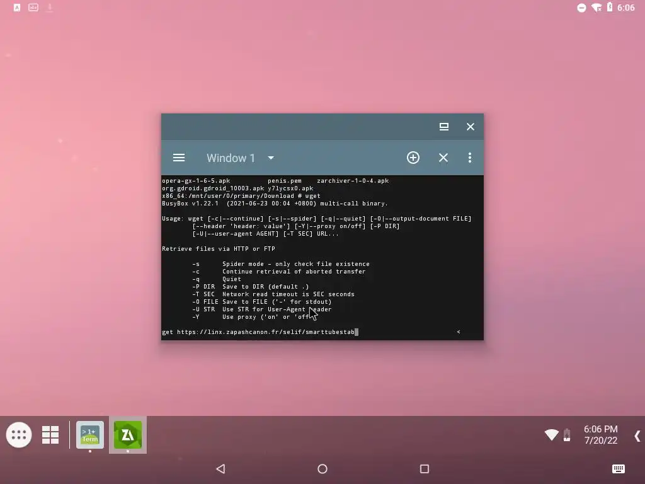Tap the Android Home navigation button
The width and height of the screenshot is (645, 484).
tap(322, 469)
